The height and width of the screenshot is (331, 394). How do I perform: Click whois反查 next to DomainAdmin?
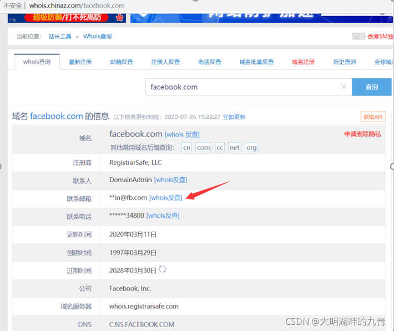coord(170,180)
